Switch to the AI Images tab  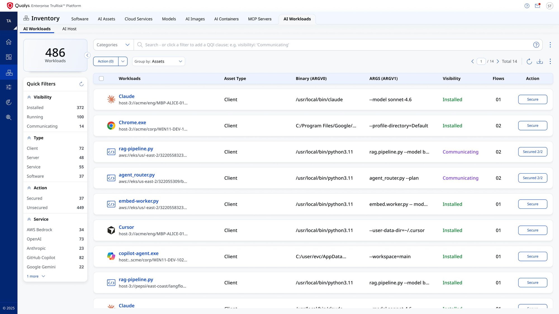click(195, 19)
